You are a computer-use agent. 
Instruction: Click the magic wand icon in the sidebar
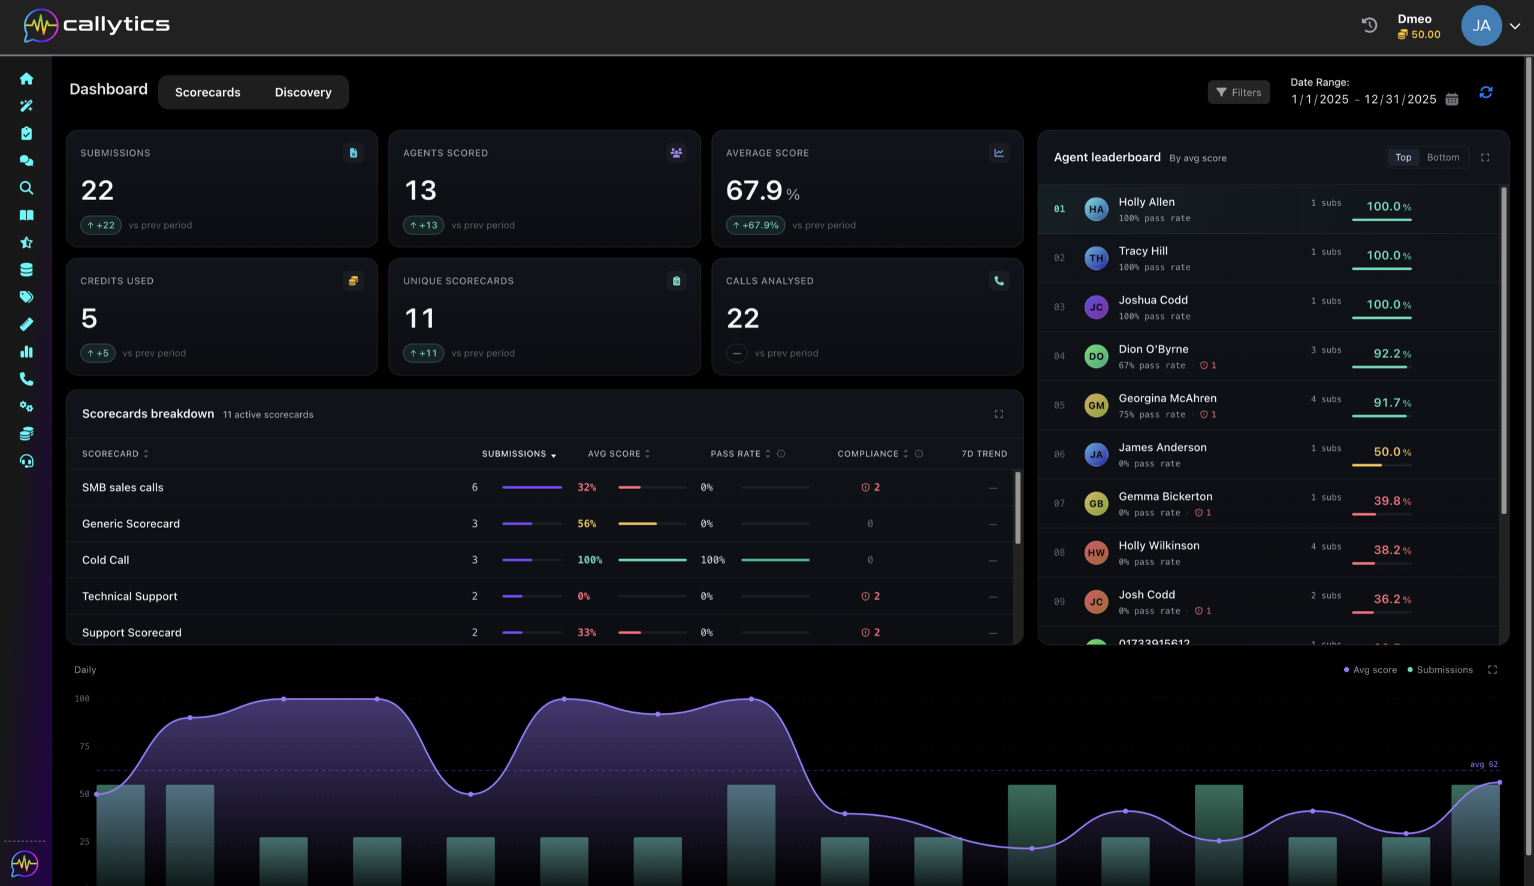tap(26, 106)
